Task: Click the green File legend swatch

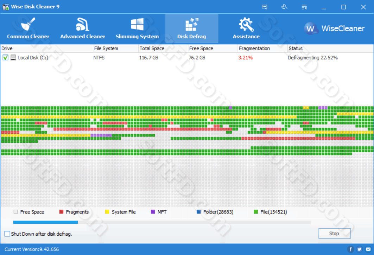Action: tap(256, 212)
